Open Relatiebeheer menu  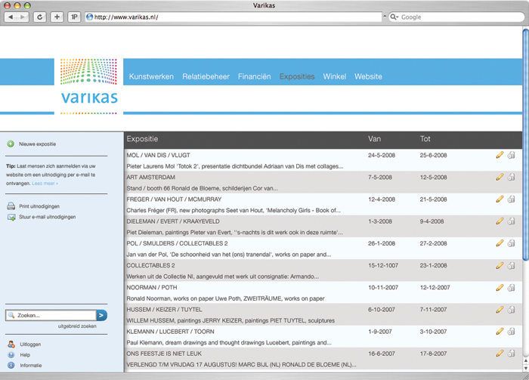click(206, 76)
